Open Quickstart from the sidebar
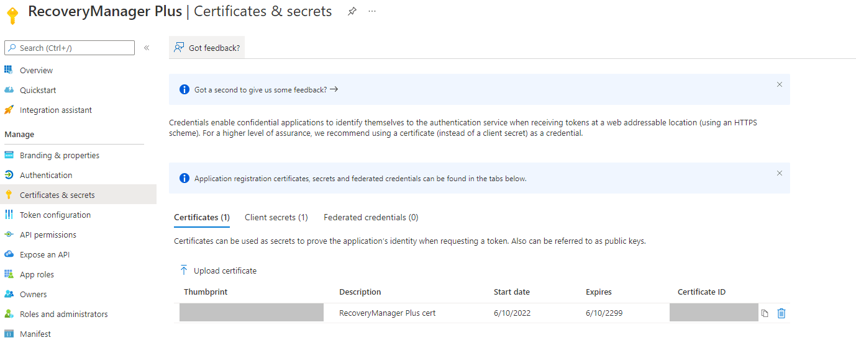Viewport: 856px width, 353px height. tap(38, 90)
